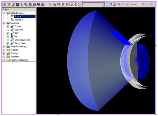The height and width of the screenshot is (116, 158).
Task: Select the Goinscopy Lens2 object
Action: (22, 40)
